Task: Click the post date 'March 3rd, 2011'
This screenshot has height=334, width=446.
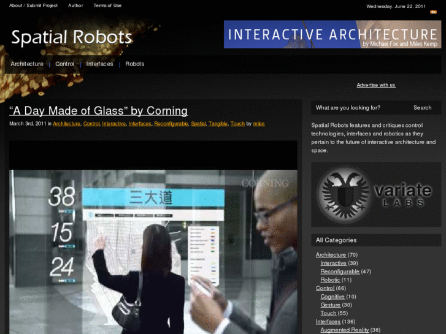Action: (x=28, y=124)
